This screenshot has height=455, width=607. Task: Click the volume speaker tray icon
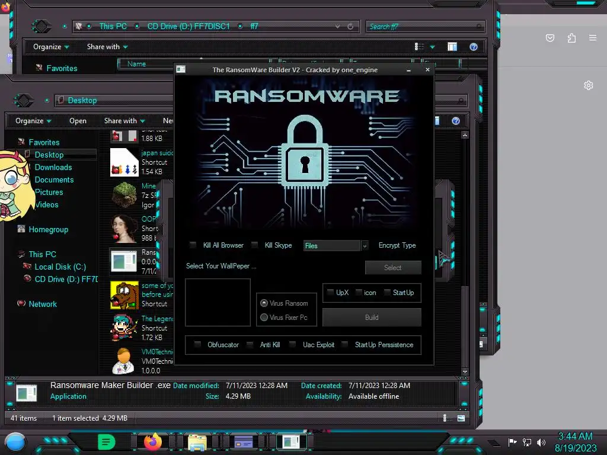coord(541,442)
